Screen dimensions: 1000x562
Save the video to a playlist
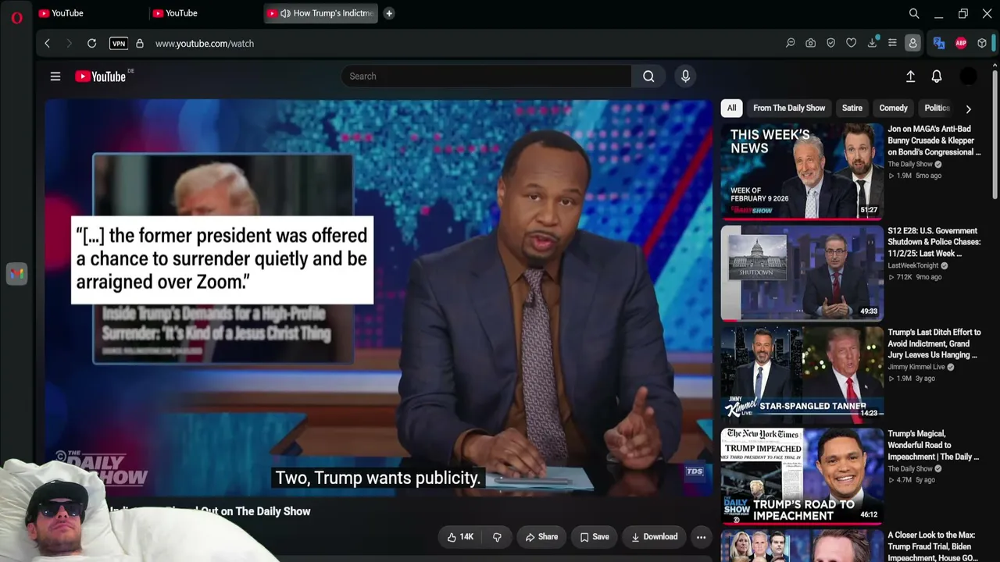coord(594,537)
